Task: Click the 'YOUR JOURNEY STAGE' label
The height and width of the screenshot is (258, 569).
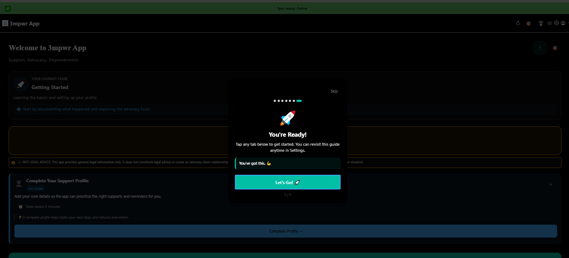Action: click(x=50, y=79)
